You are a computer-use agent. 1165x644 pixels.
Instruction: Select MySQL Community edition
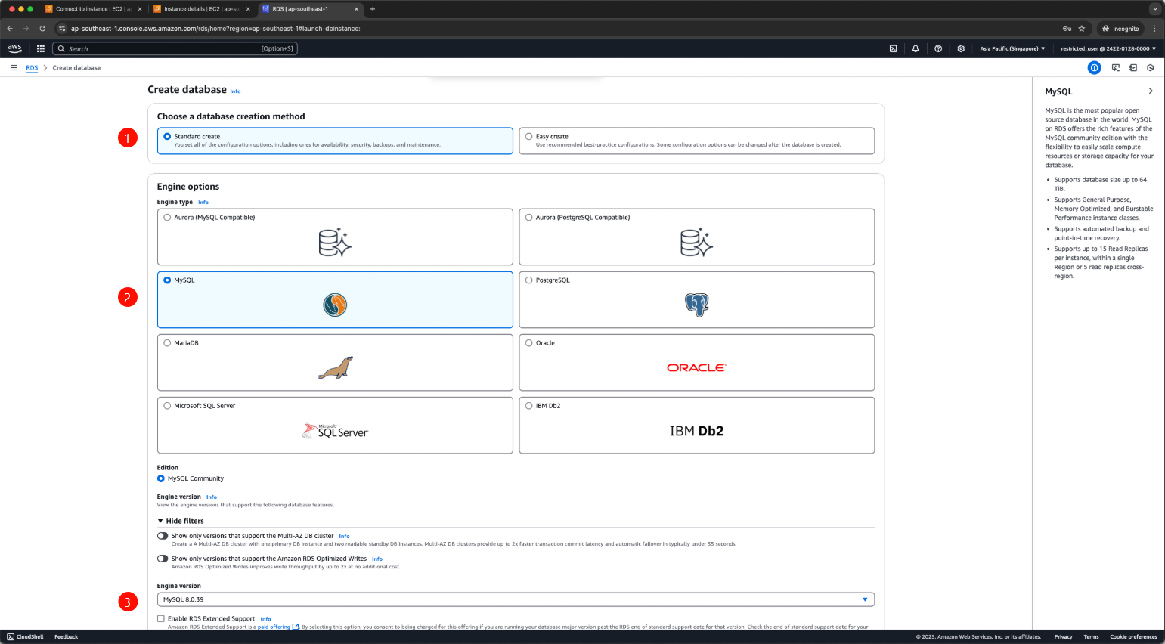pyautogui.click(x=161, y=478)
